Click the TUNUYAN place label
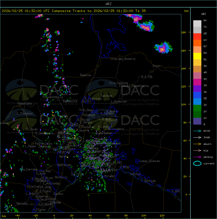 pos(55,203)
